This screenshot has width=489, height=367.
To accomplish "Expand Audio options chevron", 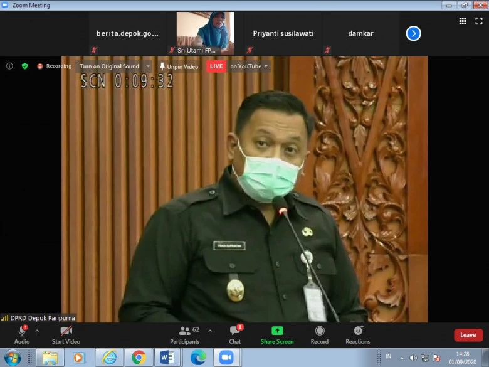I will [37, 331].
